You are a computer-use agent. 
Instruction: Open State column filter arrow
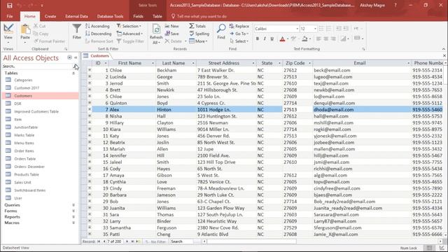click(x=279, y=63)
